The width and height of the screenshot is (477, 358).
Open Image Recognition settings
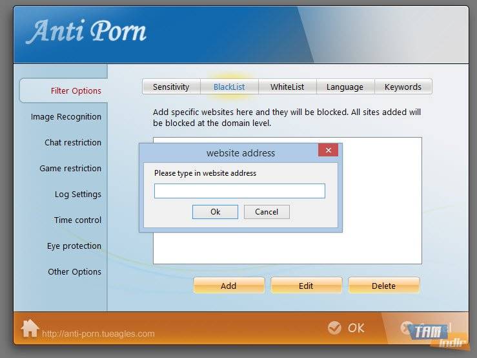[x=66, y=117]
